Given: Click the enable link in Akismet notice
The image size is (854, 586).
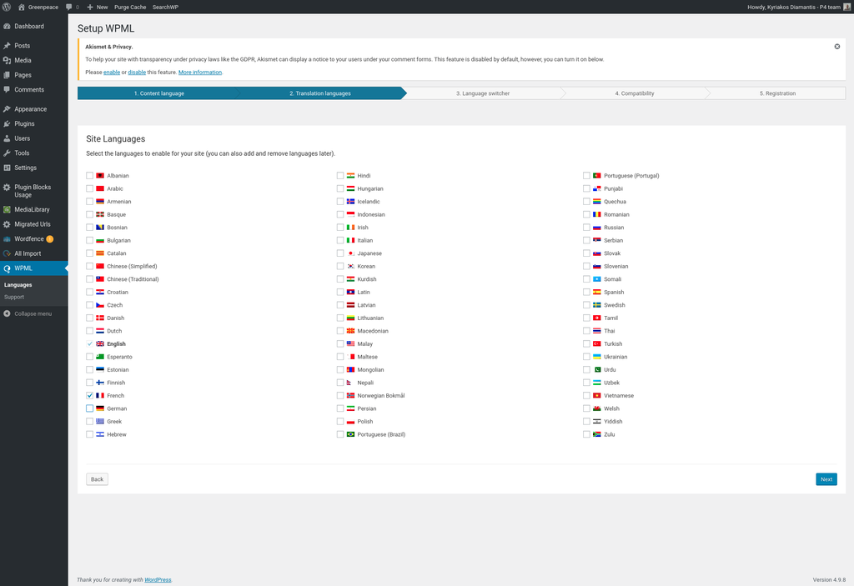Looking at the screenshot, I should point(112,73).
